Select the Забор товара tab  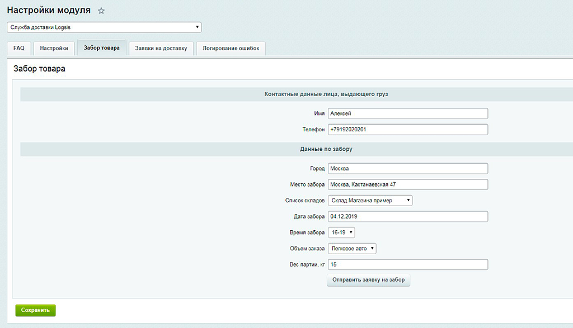click(101, 49)
